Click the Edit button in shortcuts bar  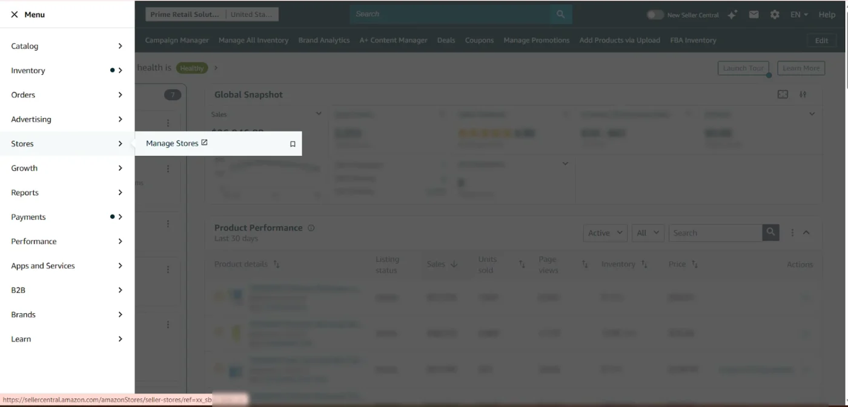point(821,41)
